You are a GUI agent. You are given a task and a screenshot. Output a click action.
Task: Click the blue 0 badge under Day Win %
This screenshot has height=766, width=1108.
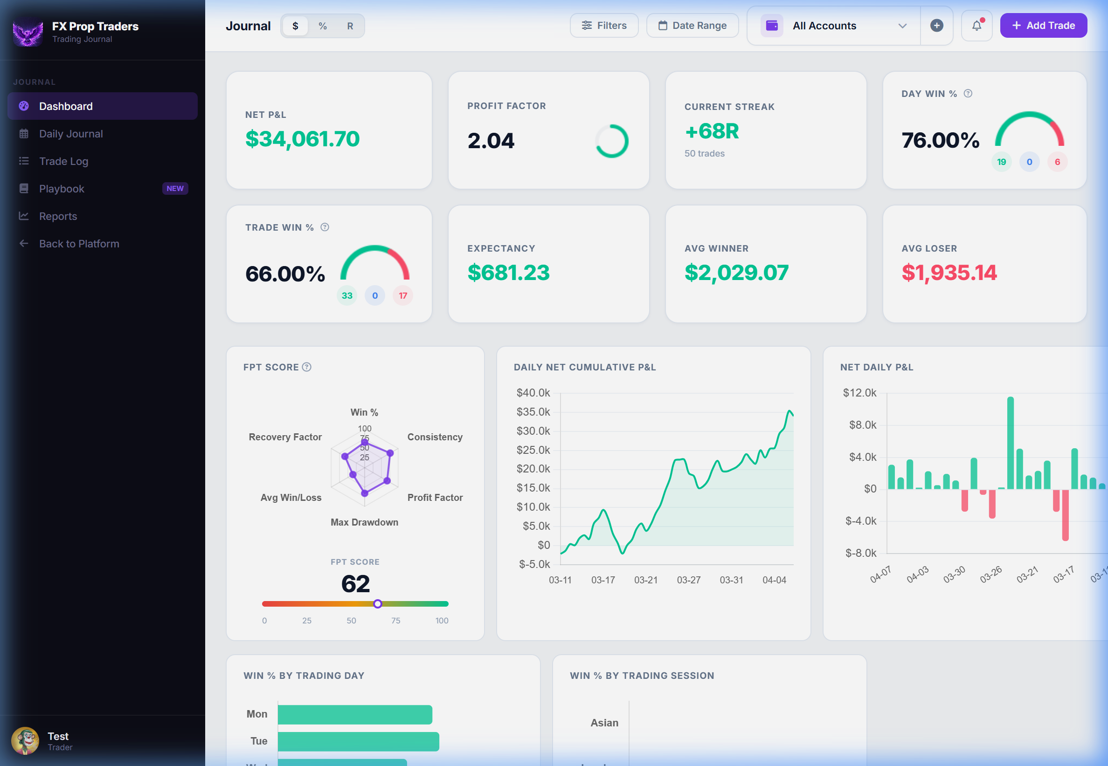pyautogui.click(x=1029, y=162)
